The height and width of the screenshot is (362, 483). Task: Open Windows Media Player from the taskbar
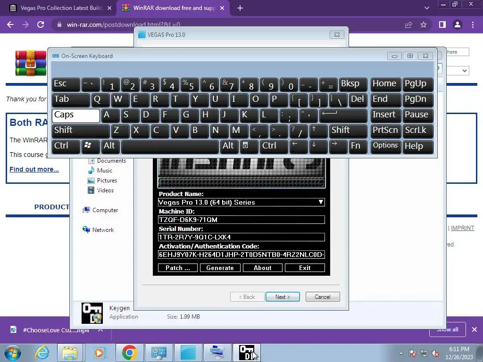pyautogui.click(x=100, y=353)
